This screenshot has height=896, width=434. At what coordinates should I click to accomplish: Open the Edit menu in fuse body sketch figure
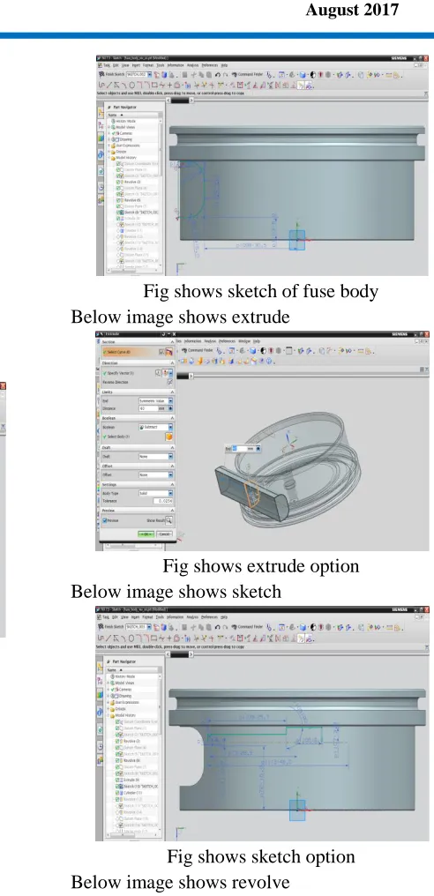(x=115, y=66)
